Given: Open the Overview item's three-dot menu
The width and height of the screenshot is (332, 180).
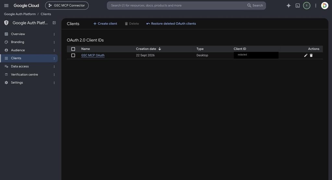Looking at the screenshot, I should [x=54, y=34].
